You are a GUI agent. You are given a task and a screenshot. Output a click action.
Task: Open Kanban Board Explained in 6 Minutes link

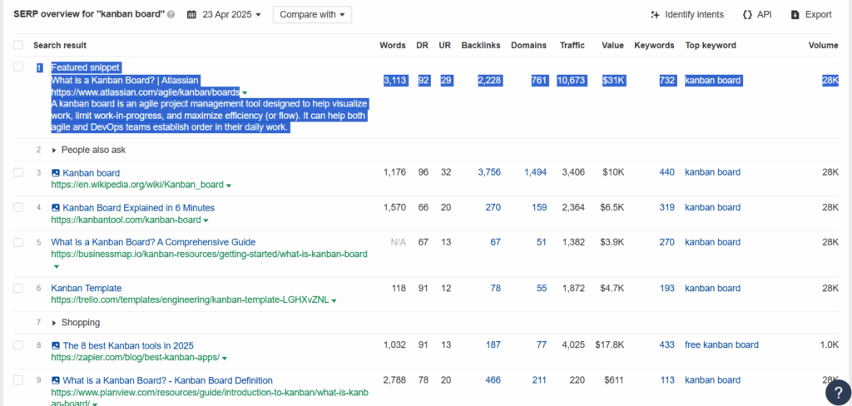pyautogui.click(x=139, y=208)
